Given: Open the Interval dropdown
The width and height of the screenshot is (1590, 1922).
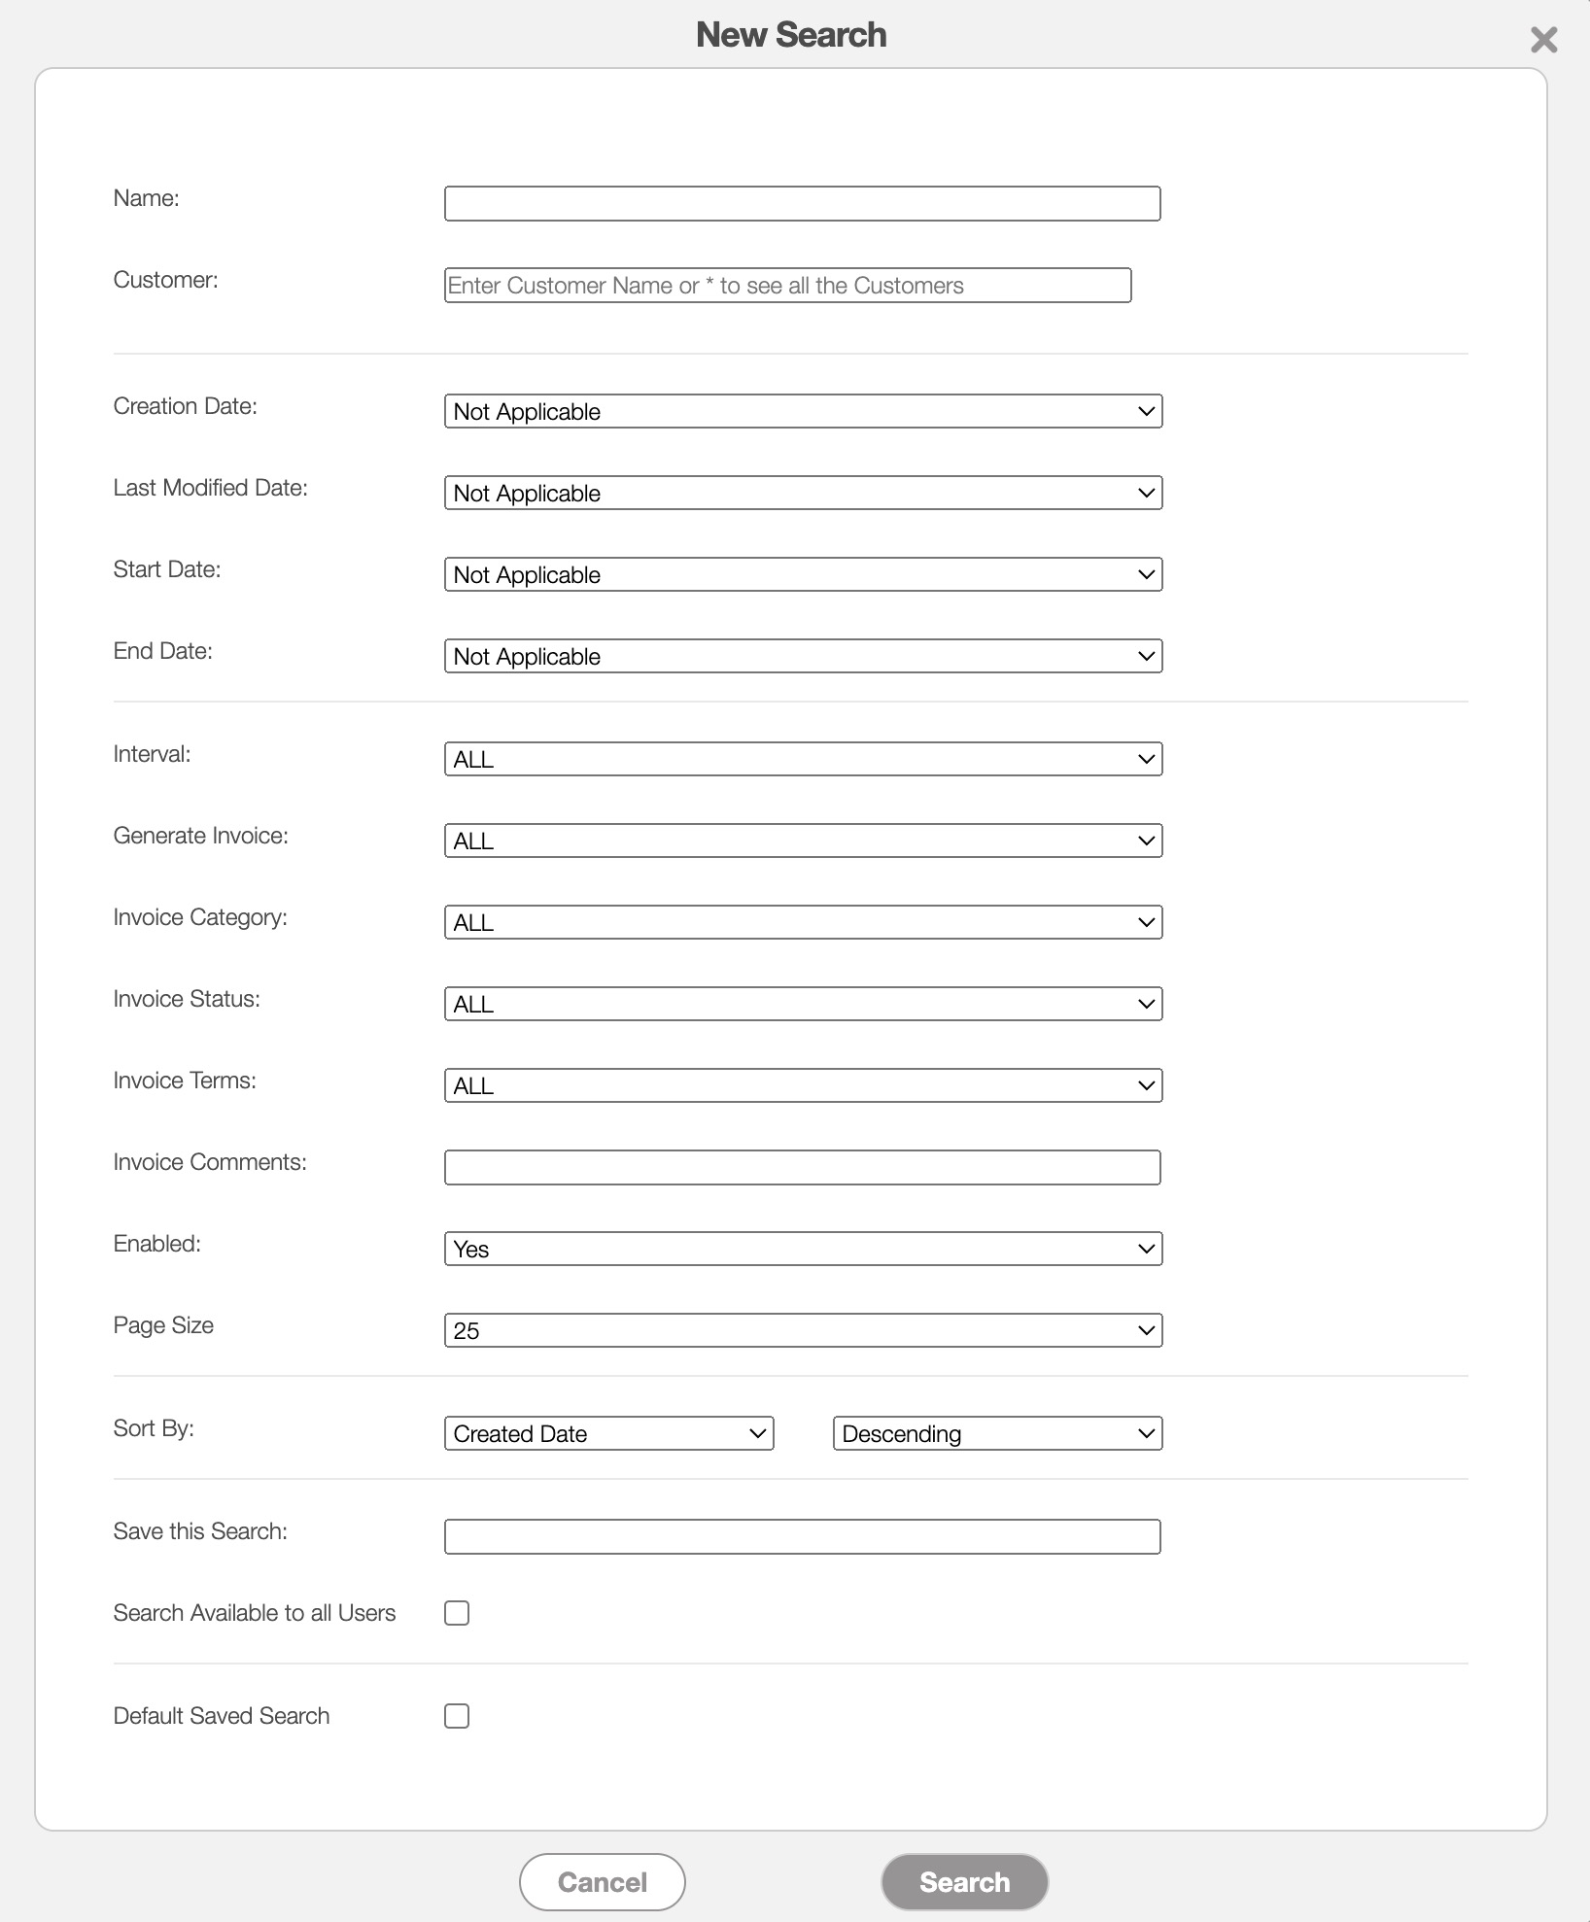Looking at the screenshot, I should click(803, 759).
